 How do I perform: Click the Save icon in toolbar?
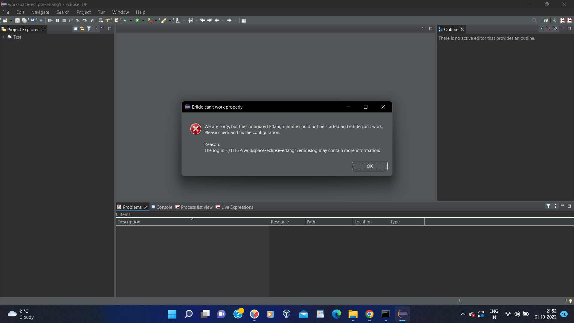tap(17, 20)
